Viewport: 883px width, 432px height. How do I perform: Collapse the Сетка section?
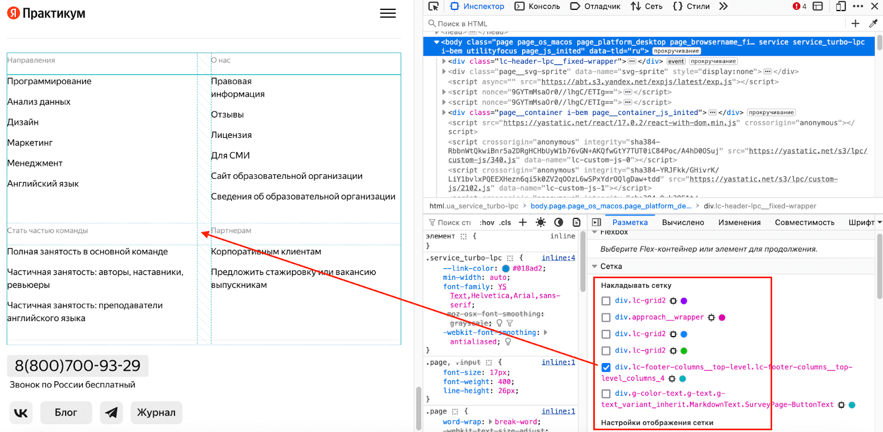(594, 266)
